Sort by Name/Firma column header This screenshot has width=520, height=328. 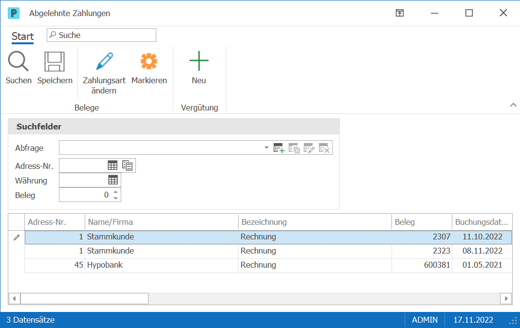[x=162, y=222]
